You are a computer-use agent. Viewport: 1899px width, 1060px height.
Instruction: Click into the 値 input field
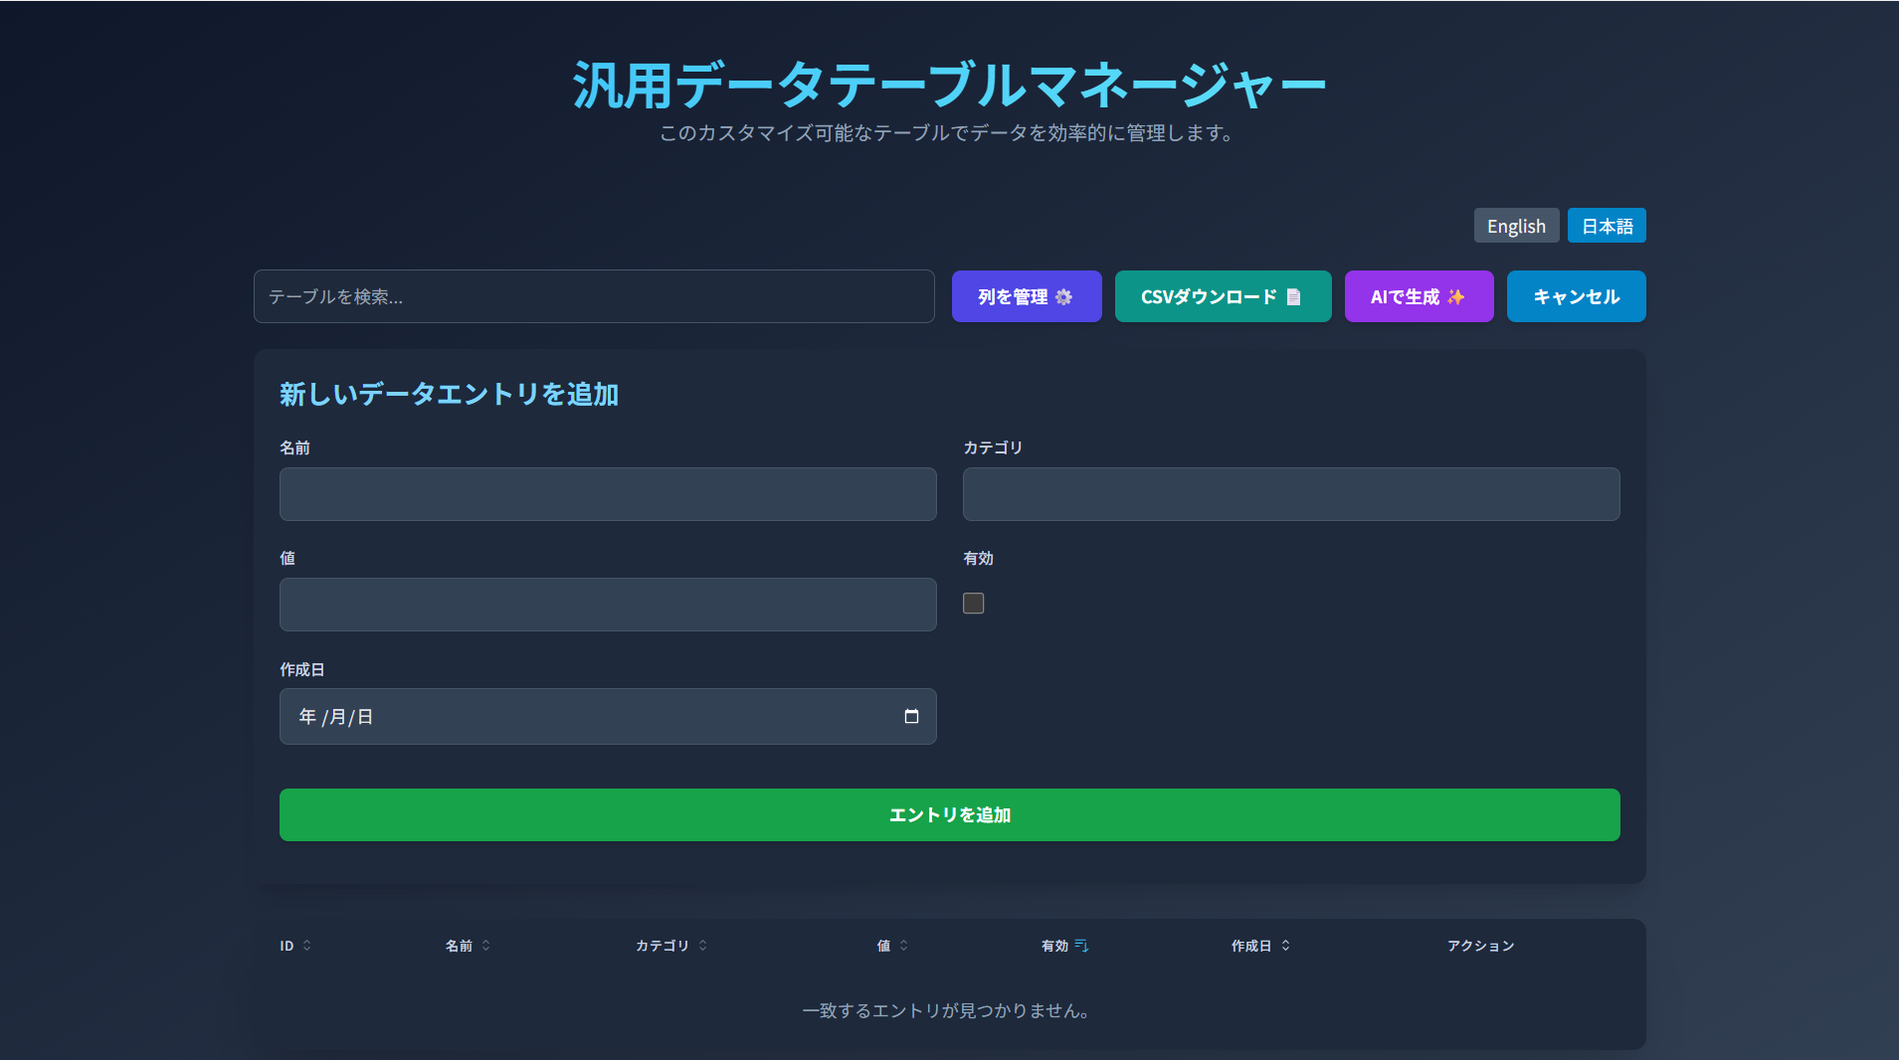(x=607, y=605)
